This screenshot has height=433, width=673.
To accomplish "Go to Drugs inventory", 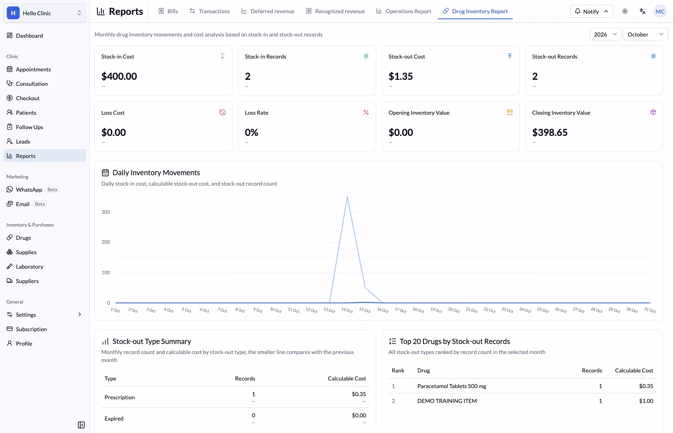I will pyautogui.click(x=44, y=238).
